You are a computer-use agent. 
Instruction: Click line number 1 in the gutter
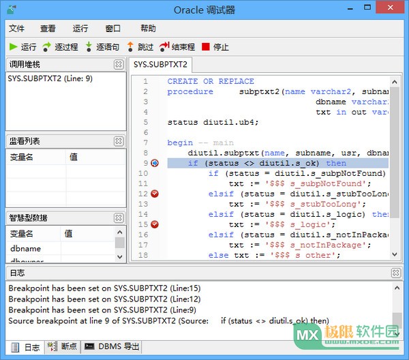pos(146,81)
